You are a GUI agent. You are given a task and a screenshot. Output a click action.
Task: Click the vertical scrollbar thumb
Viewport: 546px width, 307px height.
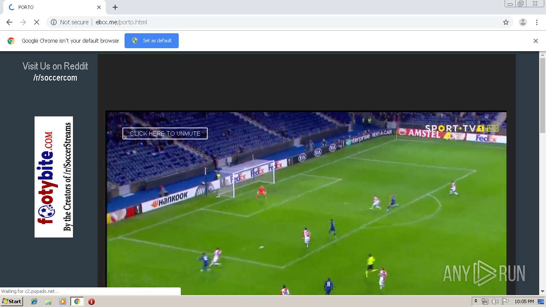tap(543, 95)
